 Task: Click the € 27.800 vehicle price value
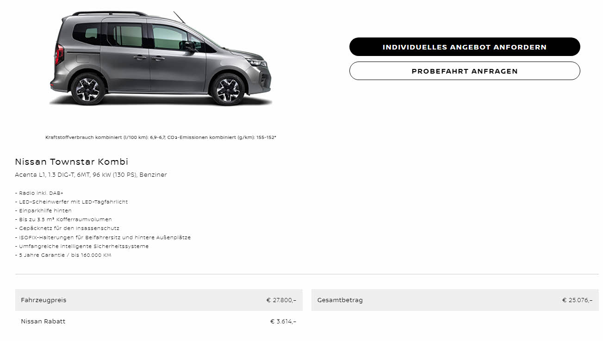pos(281,300)
